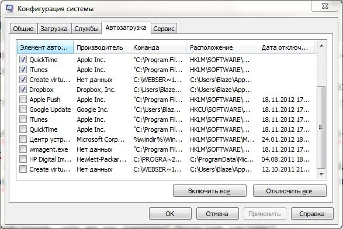
Task: Sort by the Расположение column header
Action: click(222, 47)
